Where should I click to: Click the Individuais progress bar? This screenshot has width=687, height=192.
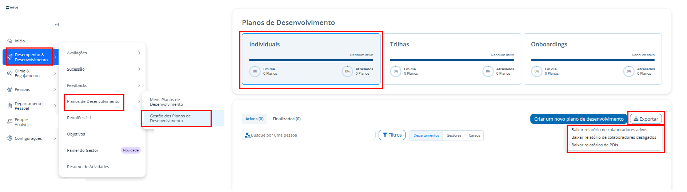pyautogui.click(x=311, y=60)
